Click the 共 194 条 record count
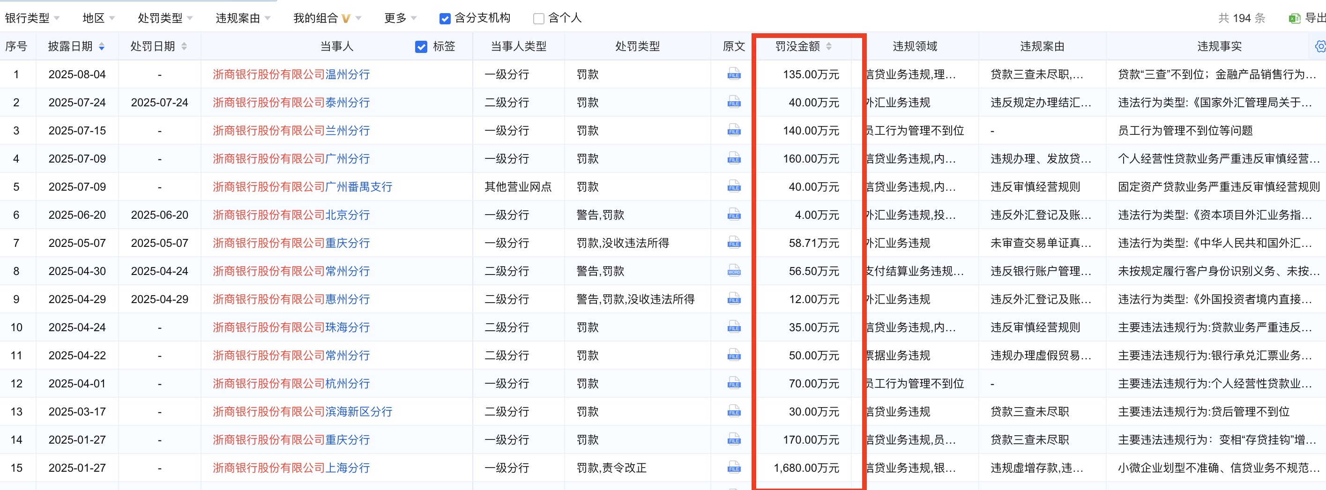 pyautogui.click(x=1242, y=18)
